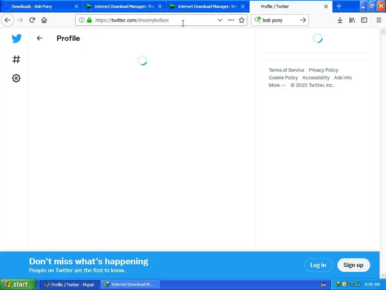The height and width of the screenshot is (290, 386).
Task: Click the green padlock security icon
Action: (89, 20)
